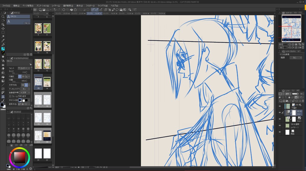Viewport: 306px width, 171px height.
Task: Click the Clip Studio spiral launcher icon
Action: pyautogui.click(x=35, y=10)
